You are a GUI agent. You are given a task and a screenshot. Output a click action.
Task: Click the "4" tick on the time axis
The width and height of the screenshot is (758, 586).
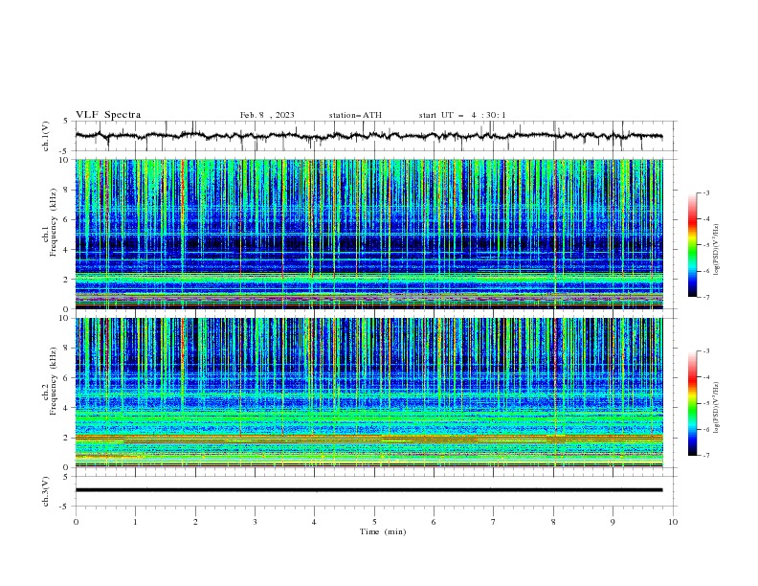click(x=314, y=522)
